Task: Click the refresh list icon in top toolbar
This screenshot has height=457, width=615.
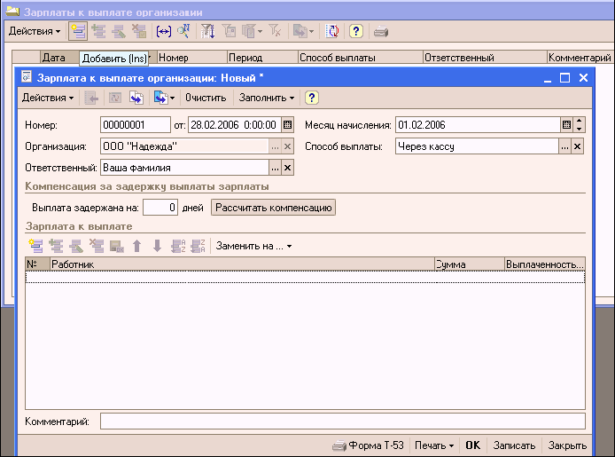Action: coord(332,31)
